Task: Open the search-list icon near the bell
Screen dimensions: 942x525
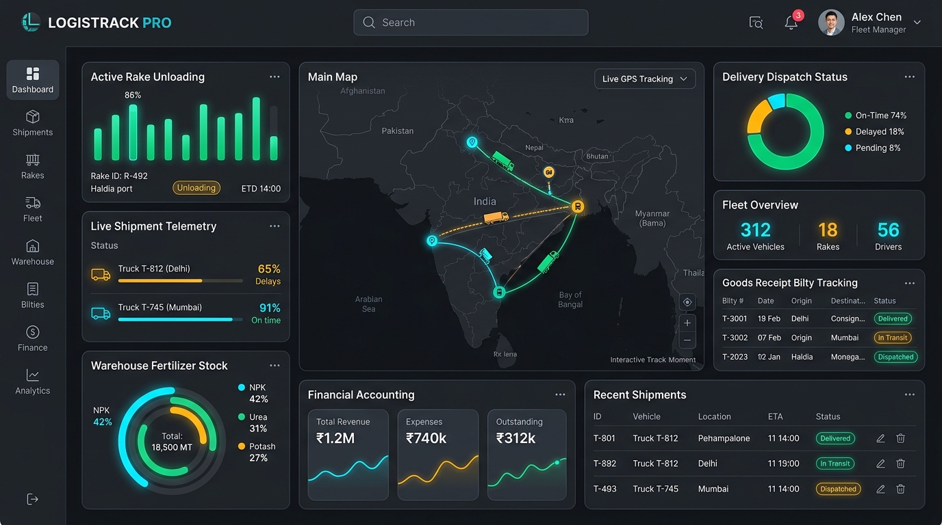Action: point(756,23)
